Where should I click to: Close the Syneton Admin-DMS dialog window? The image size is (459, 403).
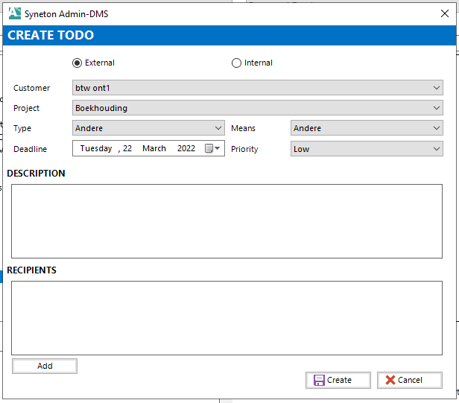(x=445, y=13)
